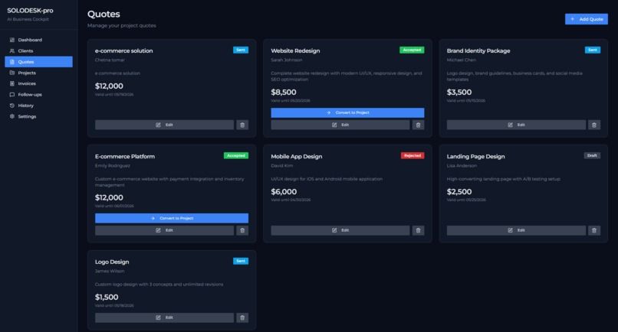This screenshot has height=332, width=618.
Task: Click the History clock icon
Action: pos(12,106)
